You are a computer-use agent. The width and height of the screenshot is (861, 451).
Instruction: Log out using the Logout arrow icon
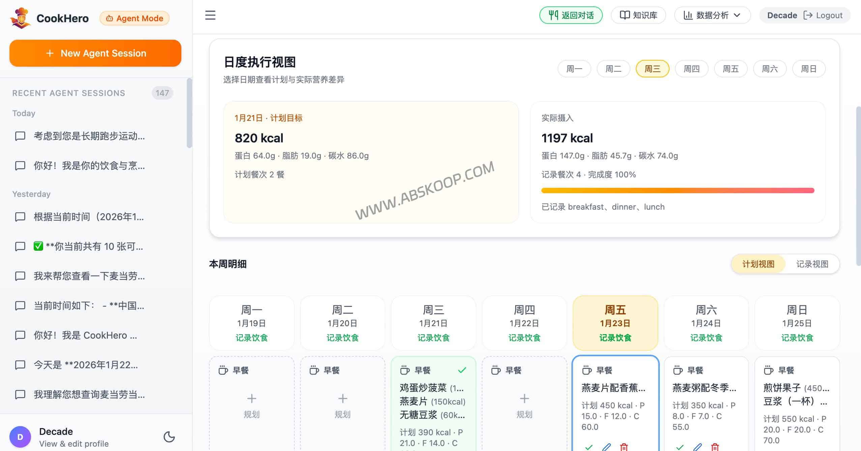(x=808, y=15)
